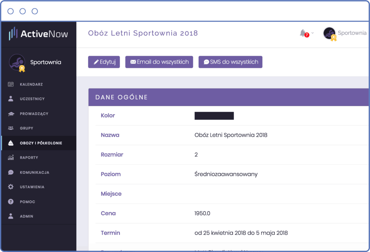This screenshot has height=252, width=370.
Task: Click the Termin field label
Action: tap(110, 233)
